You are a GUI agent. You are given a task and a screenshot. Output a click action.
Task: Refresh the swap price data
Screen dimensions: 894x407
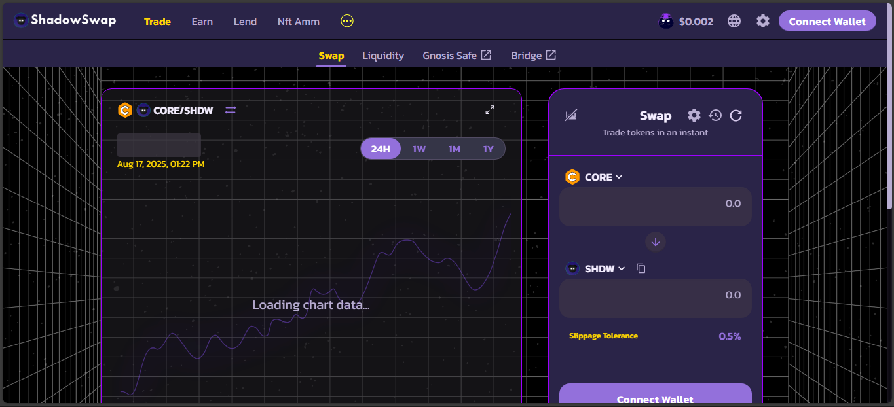click(x=736, y=116)
